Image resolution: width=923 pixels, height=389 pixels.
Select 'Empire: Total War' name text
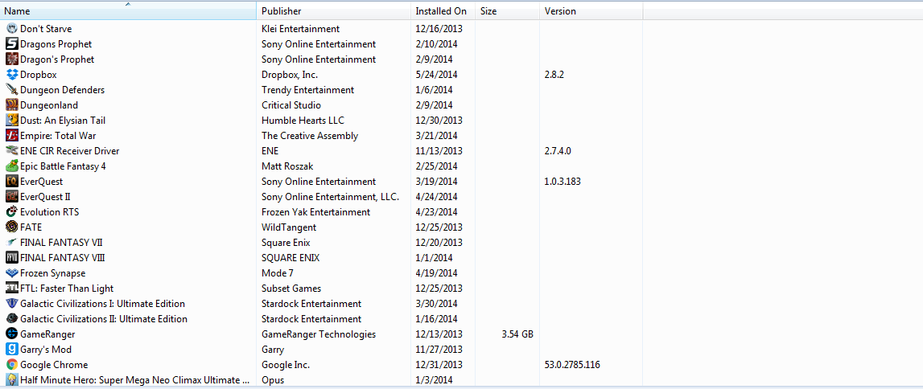[x=58, y=136]
